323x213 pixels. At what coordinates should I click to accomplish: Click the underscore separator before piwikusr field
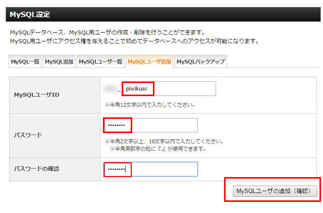[119, 90]
